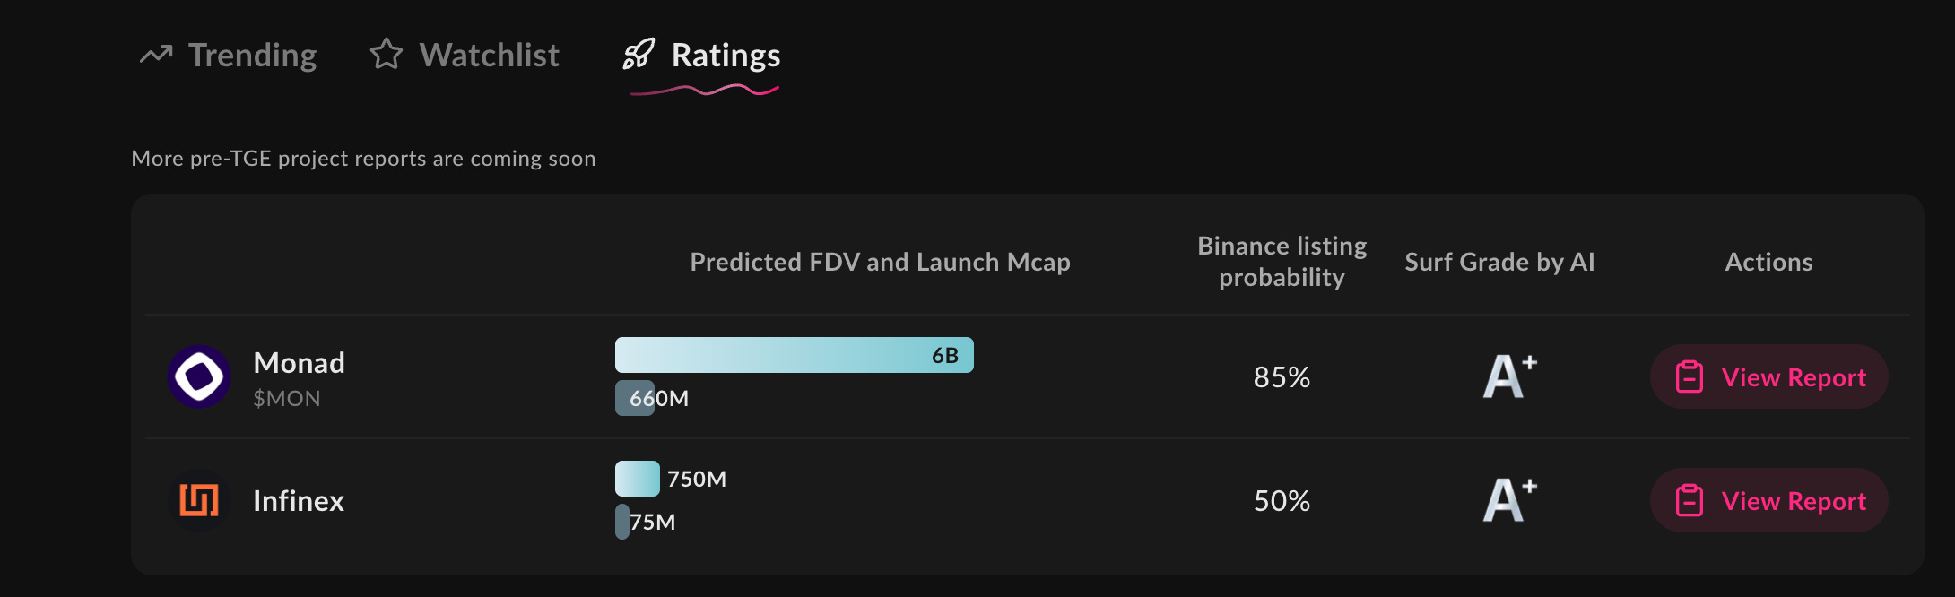Select the Ratings tab label
This screenshot has height=597, width=1955.
tap(726, 55)
